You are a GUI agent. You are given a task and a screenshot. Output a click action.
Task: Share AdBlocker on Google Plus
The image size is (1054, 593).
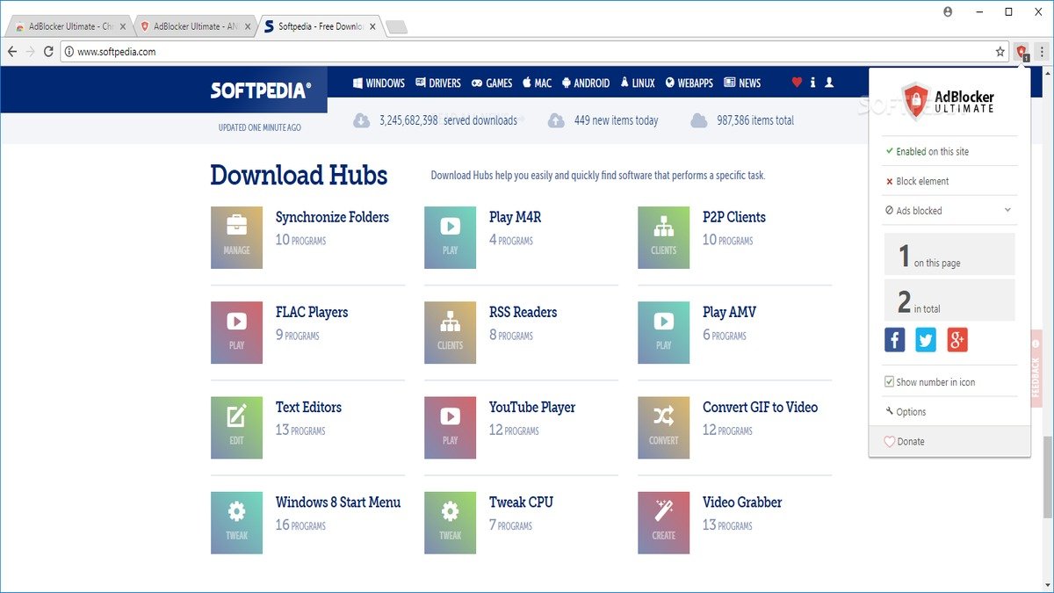pos(957,340)
